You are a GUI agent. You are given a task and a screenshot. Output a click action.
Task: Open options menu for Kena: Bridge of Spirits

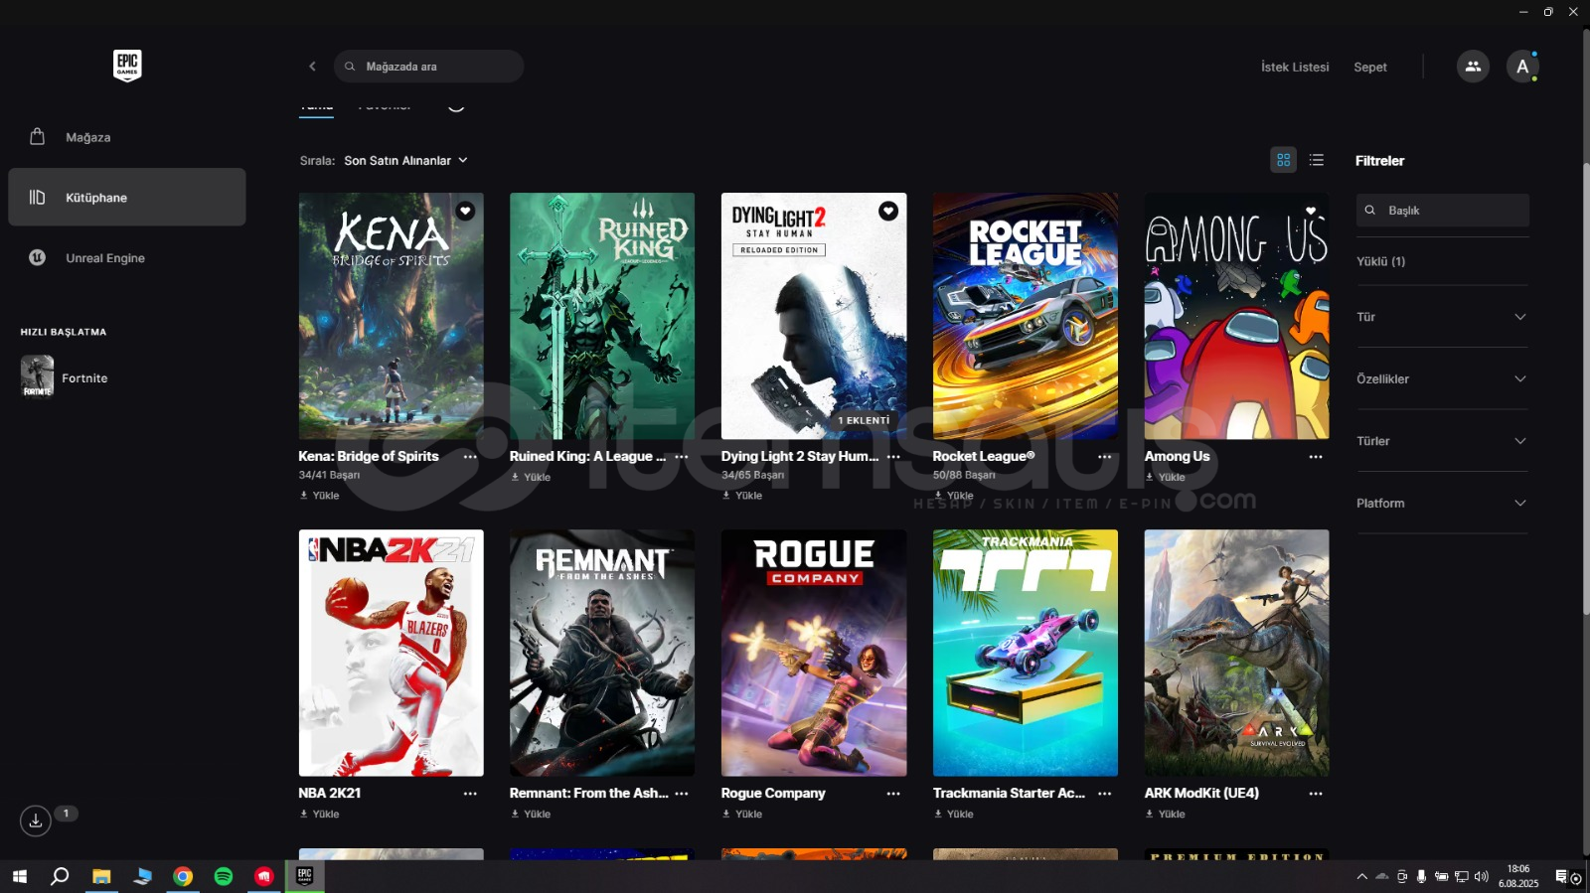tap(470, 457)
